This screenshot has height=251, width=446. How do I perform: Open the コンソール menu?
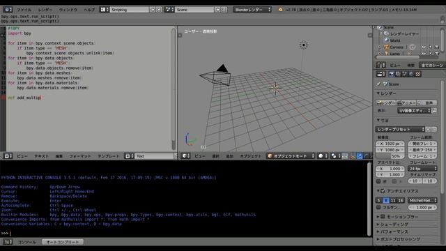point(27,242)
